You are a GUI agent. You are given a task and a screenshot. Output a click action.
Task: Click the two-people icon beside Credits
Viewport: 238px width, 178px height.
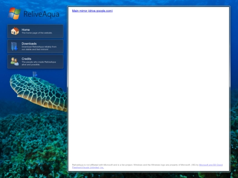coord(15,61)
